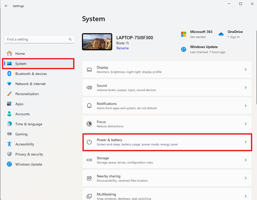Open Nearby sharing settings row
Viewport: 257px width, 200px height.
[x=167, y=178]
